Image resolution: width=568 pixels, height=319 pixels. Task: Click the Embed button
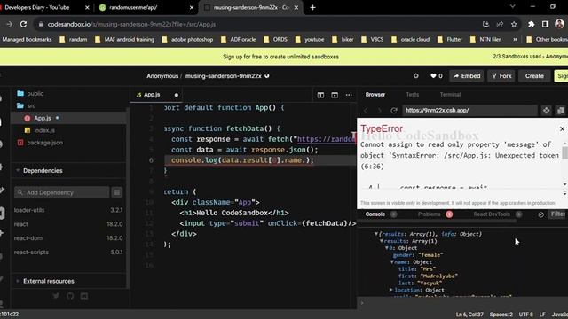pyautogui.click(x=467, y=76)
